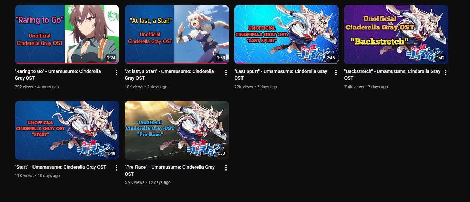The width and height of the screenshot is (470, 202).
Task: Open "Backstretch" - Umamusume title link
Action: (x=392, y=75)
